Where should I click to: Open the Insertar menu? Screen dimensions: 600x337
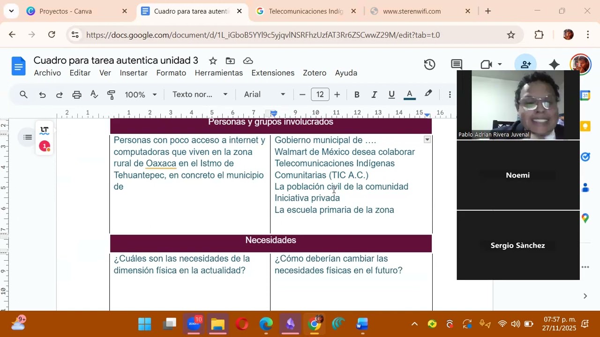134,73
